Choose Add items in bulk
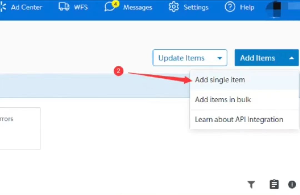Viewport: 300px width, 195px height. [223, 99]
